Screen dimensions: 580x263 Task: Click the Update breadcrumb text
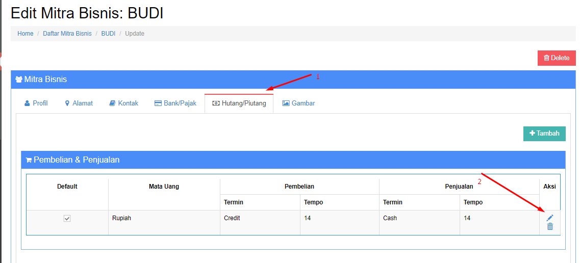[135, 34]
